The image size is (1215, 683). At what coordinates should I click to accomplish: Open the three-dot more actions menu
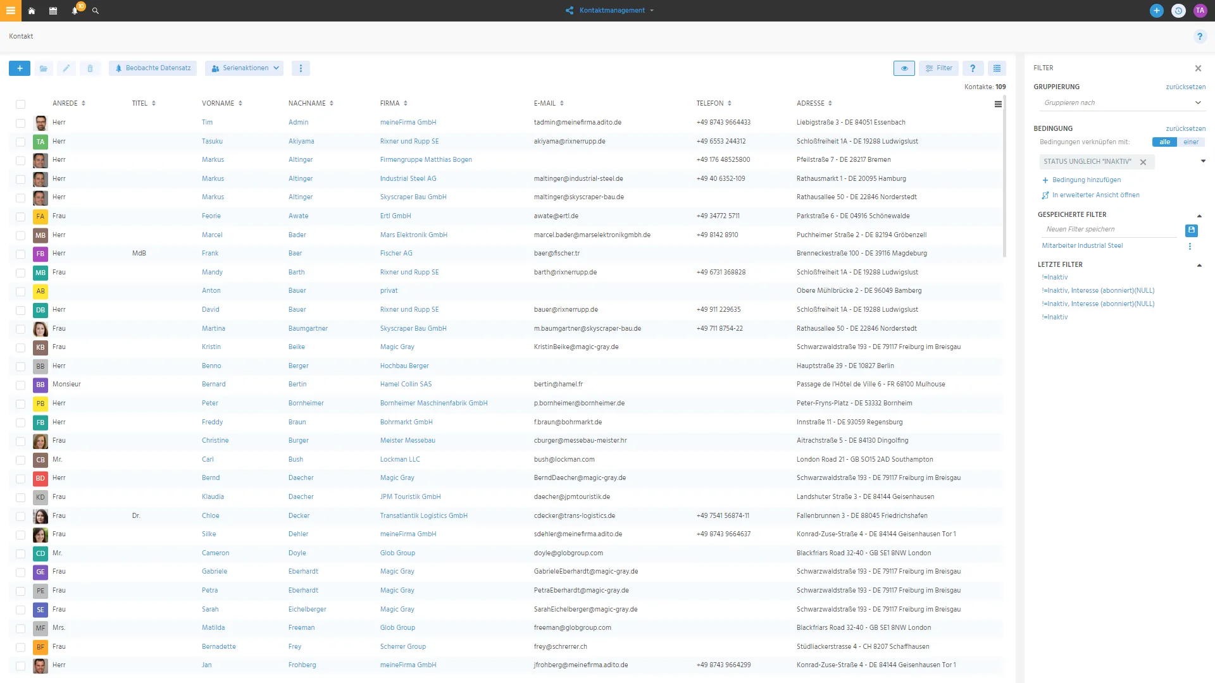click(301, 68)
